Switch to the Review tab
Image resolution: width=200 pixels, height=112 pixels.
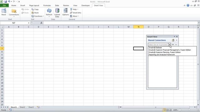[x=66, y=6]
